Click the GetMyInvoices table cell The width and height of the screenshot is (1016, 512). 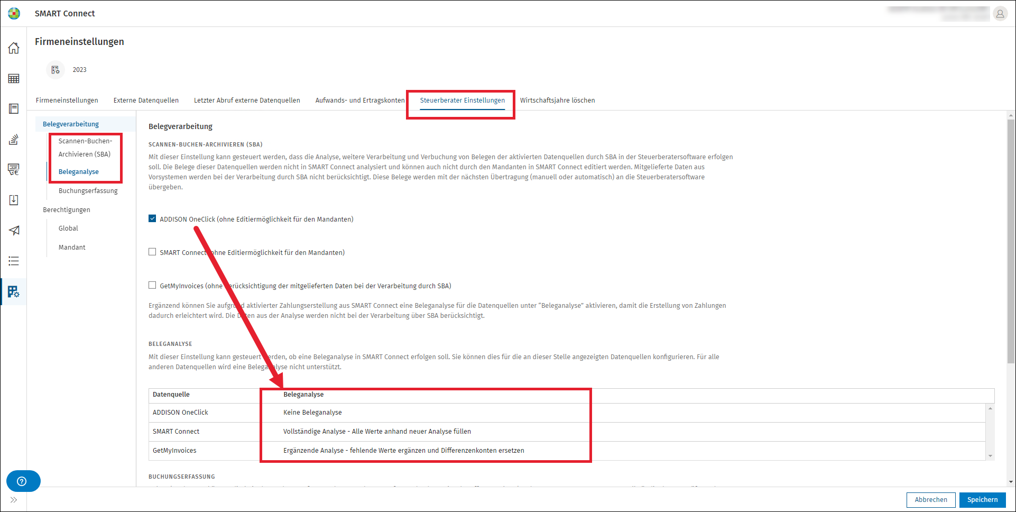tap(174, 451)
